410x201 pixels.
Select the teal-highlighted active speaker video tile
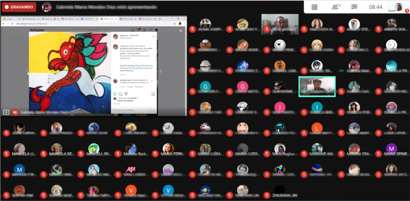coord(317,86)
